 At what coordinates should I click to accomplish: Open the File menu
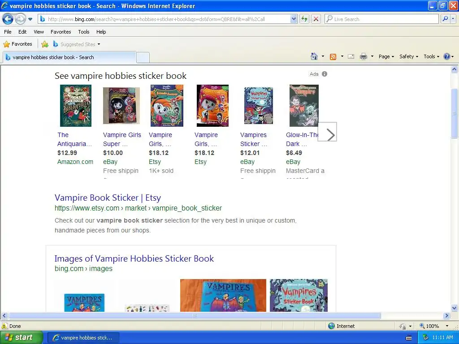pos(8,32)
